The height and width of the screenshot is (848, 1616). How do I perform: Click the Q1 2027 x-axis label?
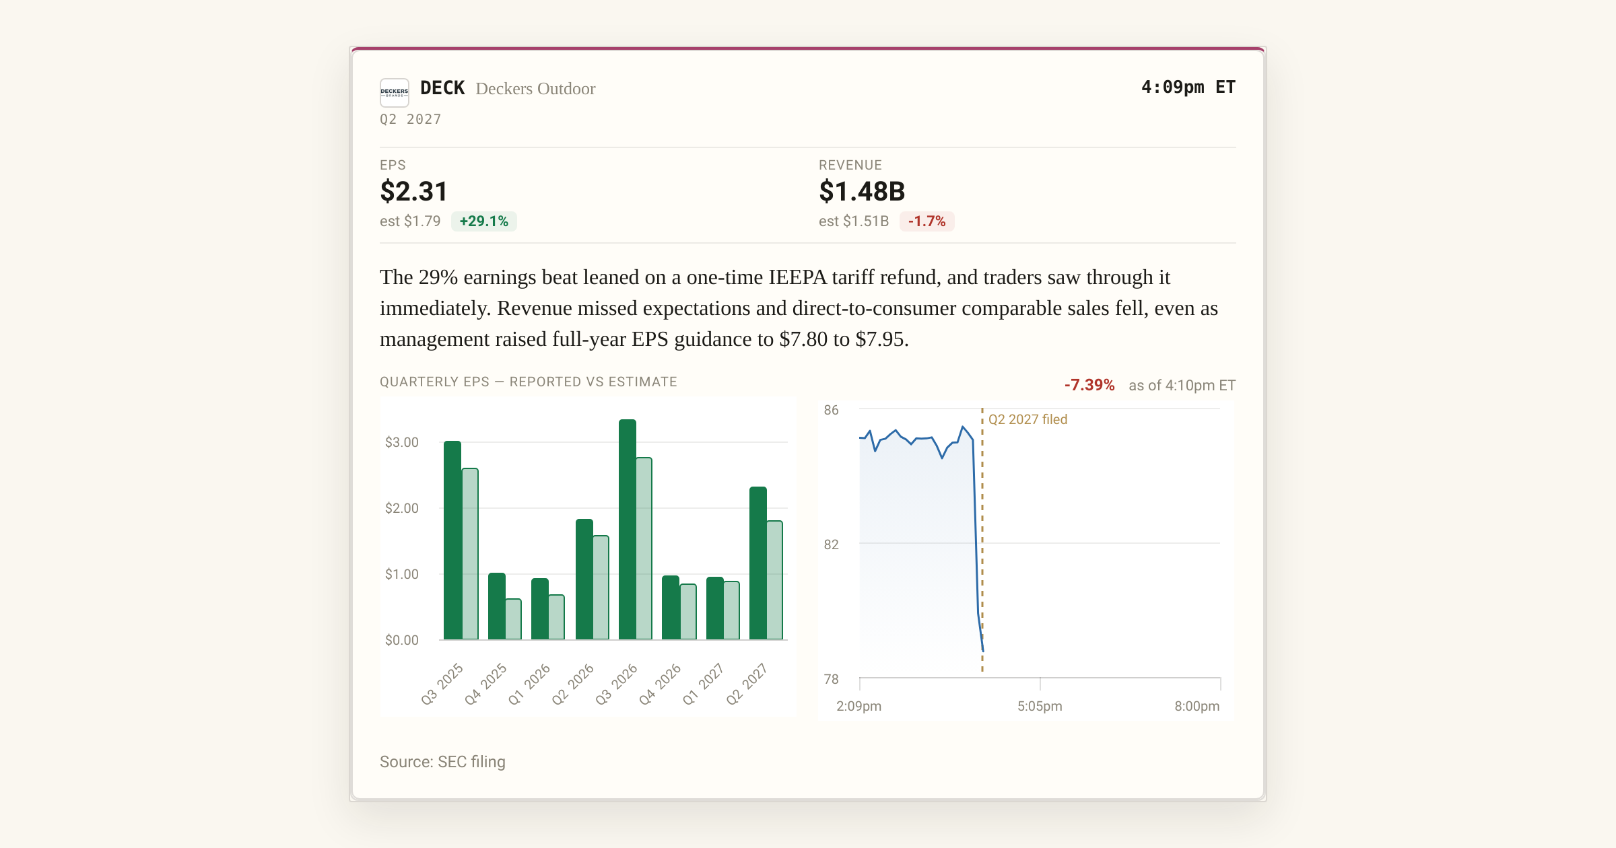coord(703,684)
